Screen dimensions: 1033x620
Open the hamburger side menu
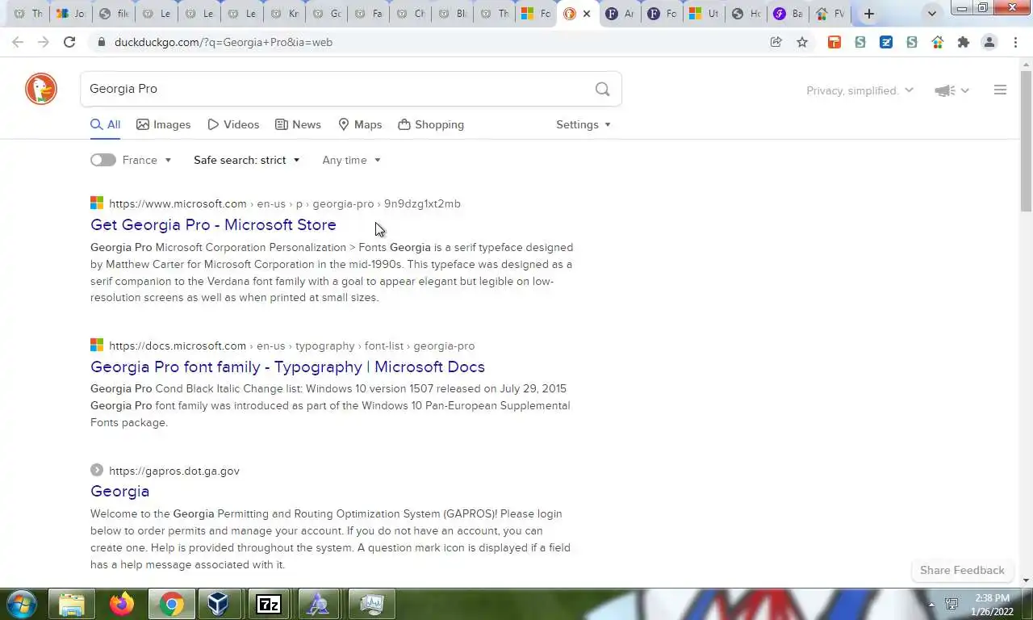pyautogui.click(x=1000, y=90)
